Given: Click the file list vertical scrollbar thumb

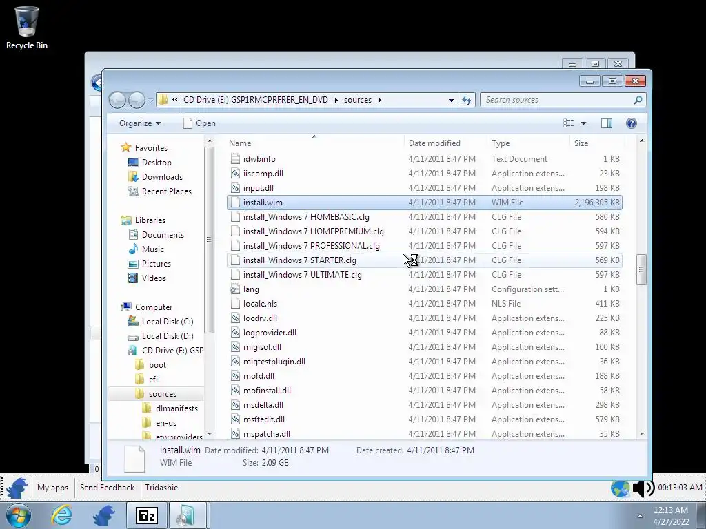Looking at the screenshot, I should point(642,269).
